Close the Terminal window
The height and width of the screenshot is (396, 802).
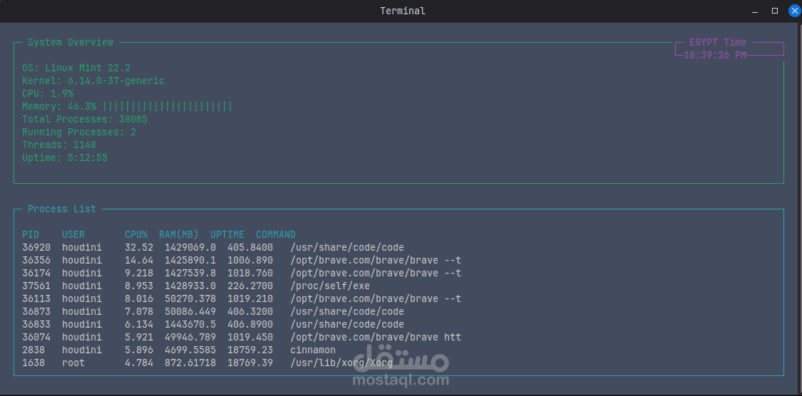(x=794, y=11)
